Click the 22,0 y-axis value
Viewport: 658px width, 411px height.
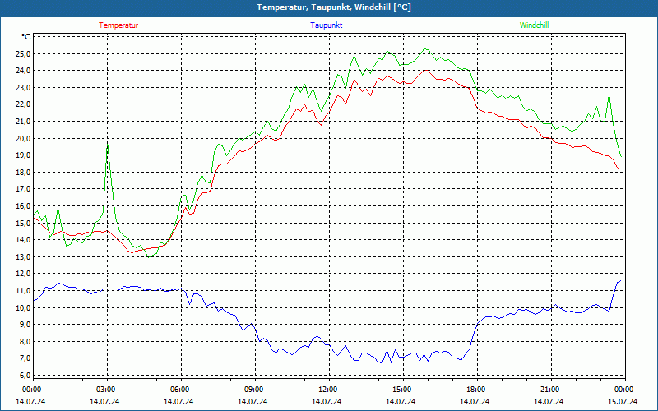[23, 104]
